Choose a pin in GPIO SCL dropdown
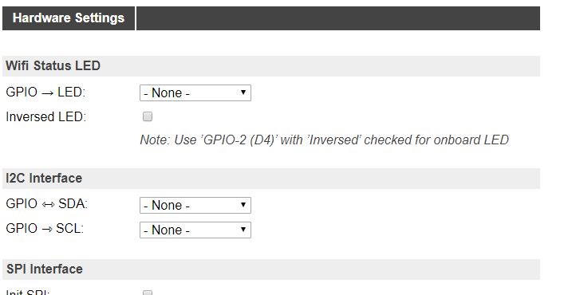 tap(195, 230)
